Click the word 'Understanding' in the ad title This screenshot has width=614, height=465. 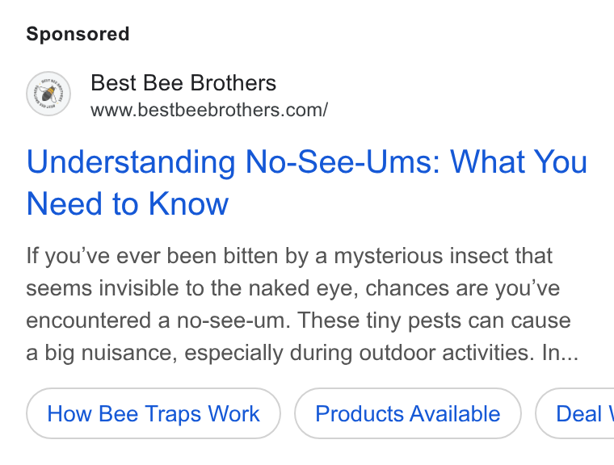pos(131,162)
